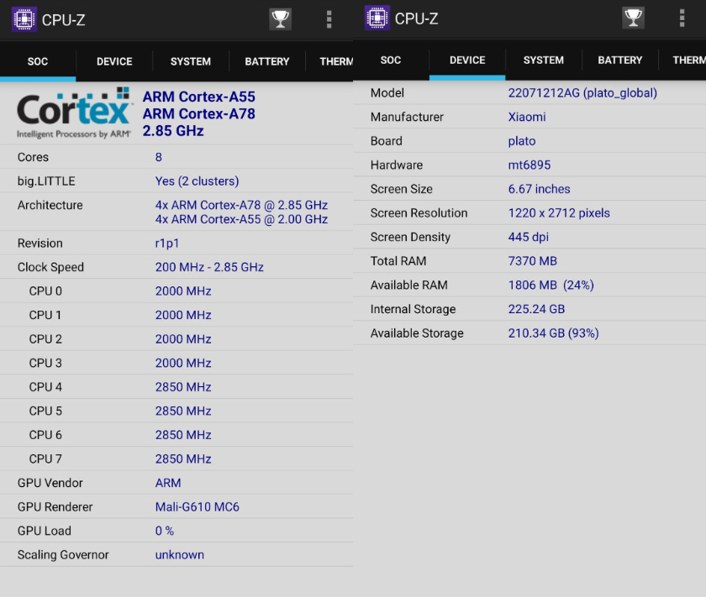Screen dimensions: 706x597
Task: Switch to SYSTEM tab in right screen
Action: [544, 60]
